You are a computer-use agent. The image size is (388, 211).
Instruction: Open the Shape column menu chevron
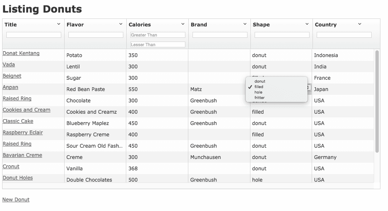click(307, 24)
